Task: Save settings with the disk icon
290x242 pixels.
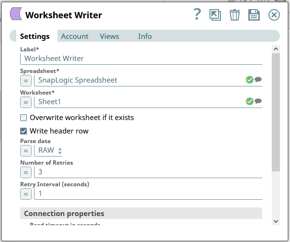Action: [254, 15]
